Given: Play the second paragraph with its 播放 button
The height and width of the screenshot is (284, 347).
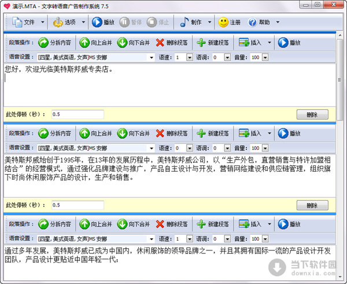Looking at the screenshot, I should (x=289, y=134).
